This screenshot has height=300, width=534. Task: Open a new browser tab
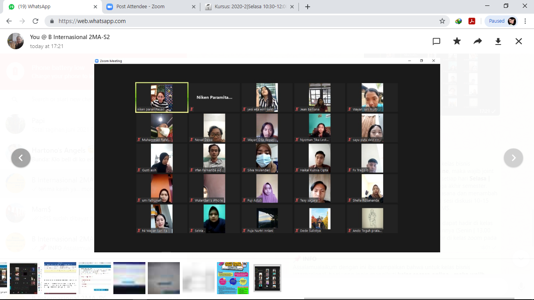click(x=308, y=7)
